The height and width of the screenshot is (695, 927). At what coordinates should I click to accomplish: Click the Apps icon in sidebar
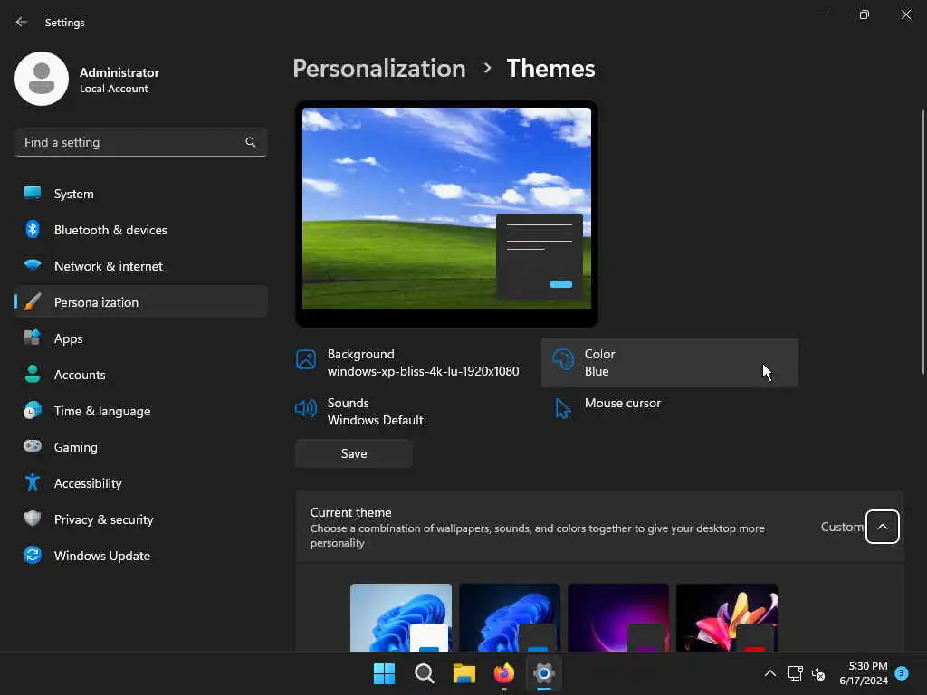[33, 338]
